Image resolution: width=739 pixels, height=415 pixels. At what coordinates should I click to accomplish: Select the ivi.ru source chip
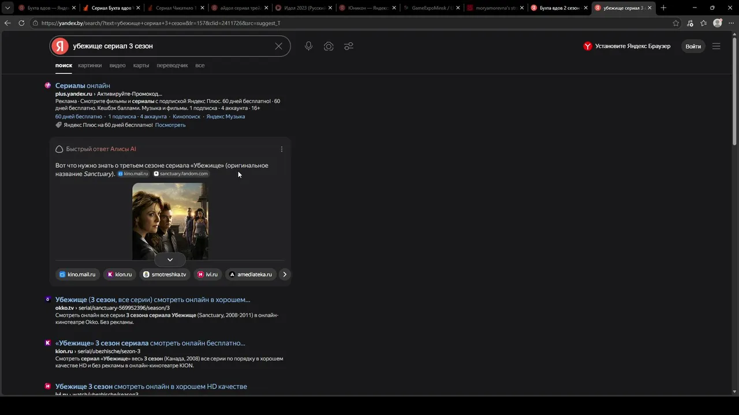pyautogui.click(x=208, y=274)
